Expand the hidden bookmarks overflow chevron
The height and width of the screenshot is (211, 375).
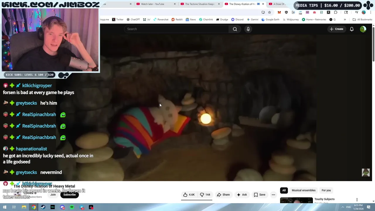coord(345,20)
